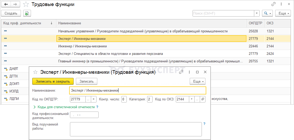Click the Создать button
This screenshot has height=140, width=294.
(11, 13)
